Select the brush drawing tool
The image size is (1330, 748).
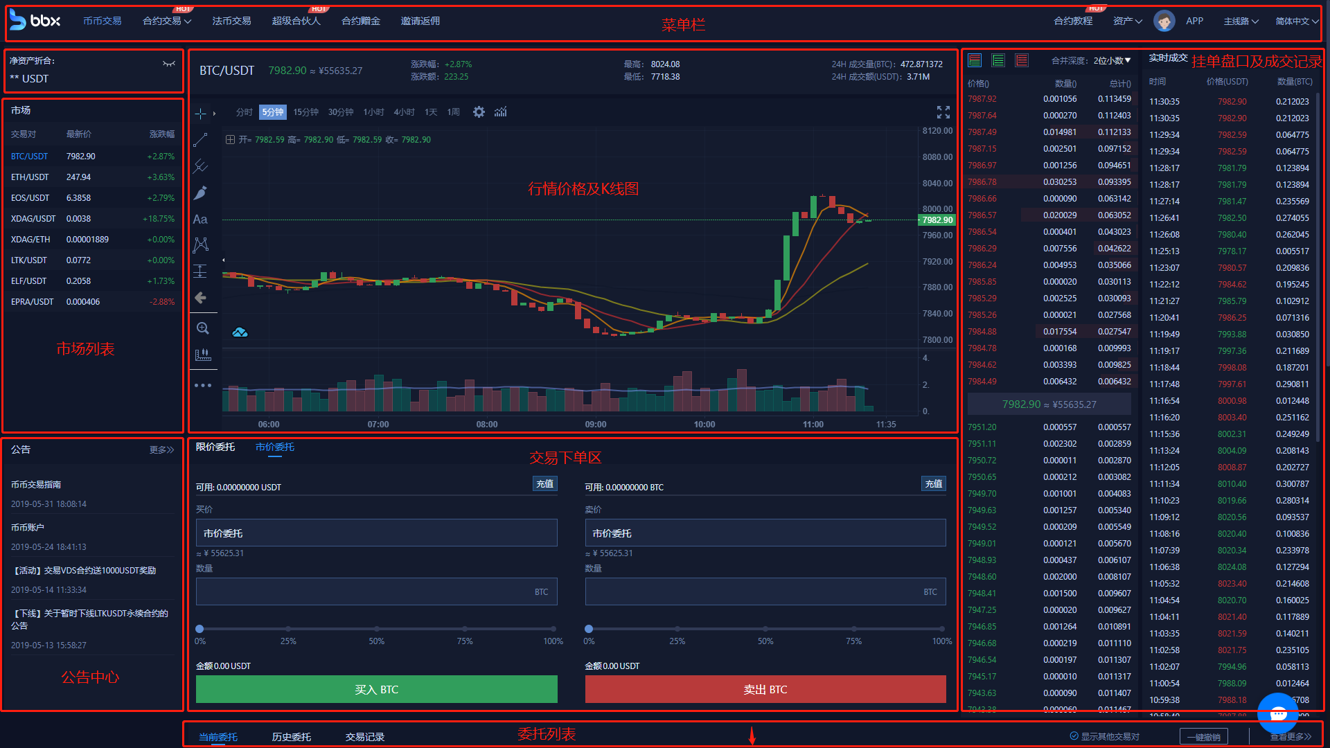[x=200, y=193]
